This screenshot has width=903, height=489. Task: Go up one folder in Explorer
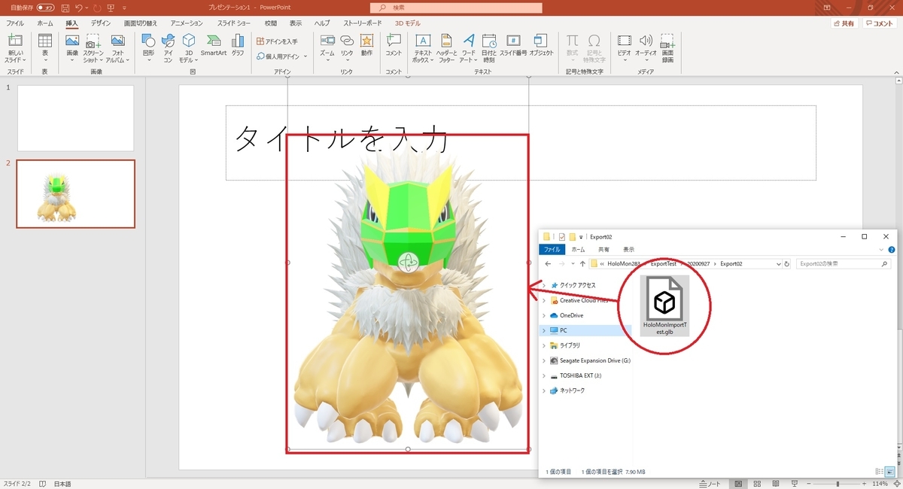click(x=582, y=264)
